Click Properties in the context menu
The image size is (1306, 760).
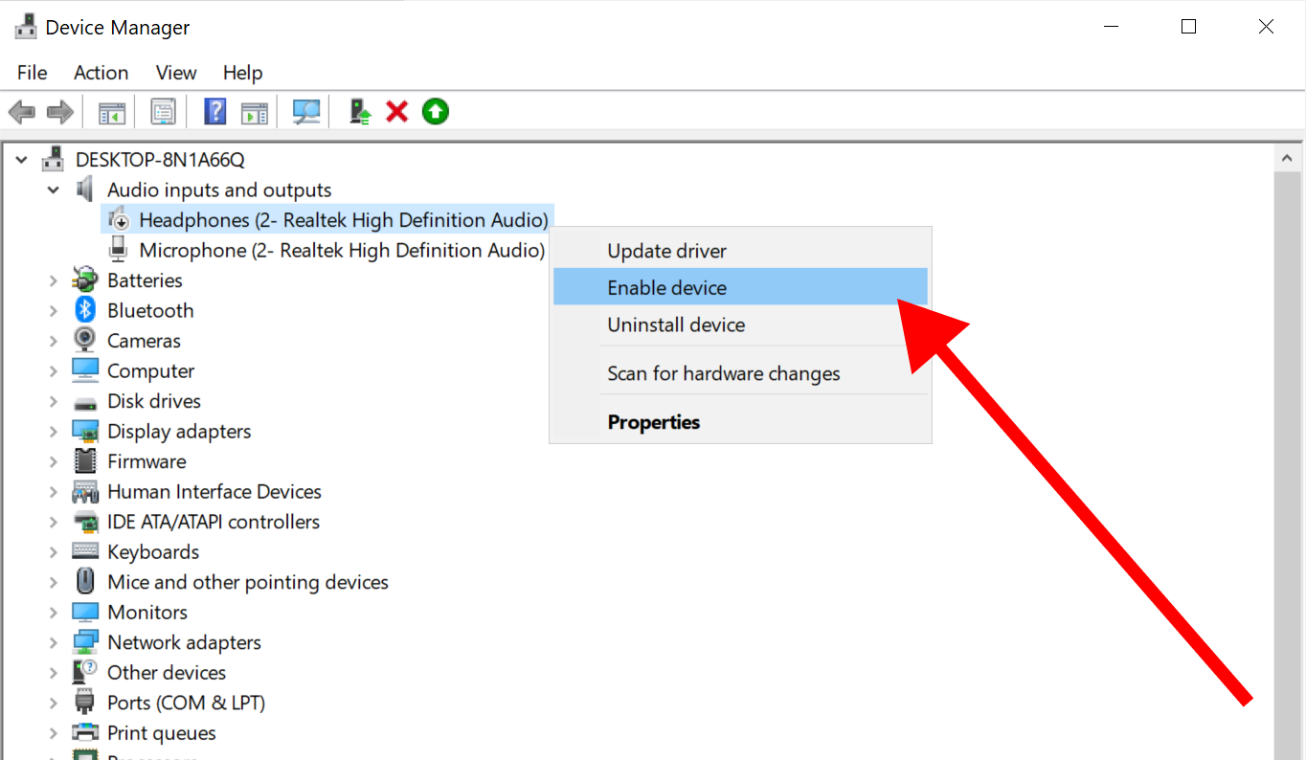[x=653, y=422]
